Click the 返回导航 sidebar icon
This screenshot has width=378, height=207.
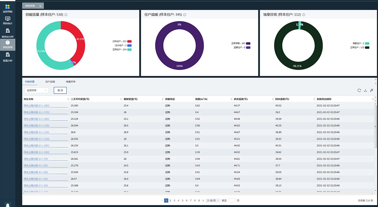pos(8,8)
